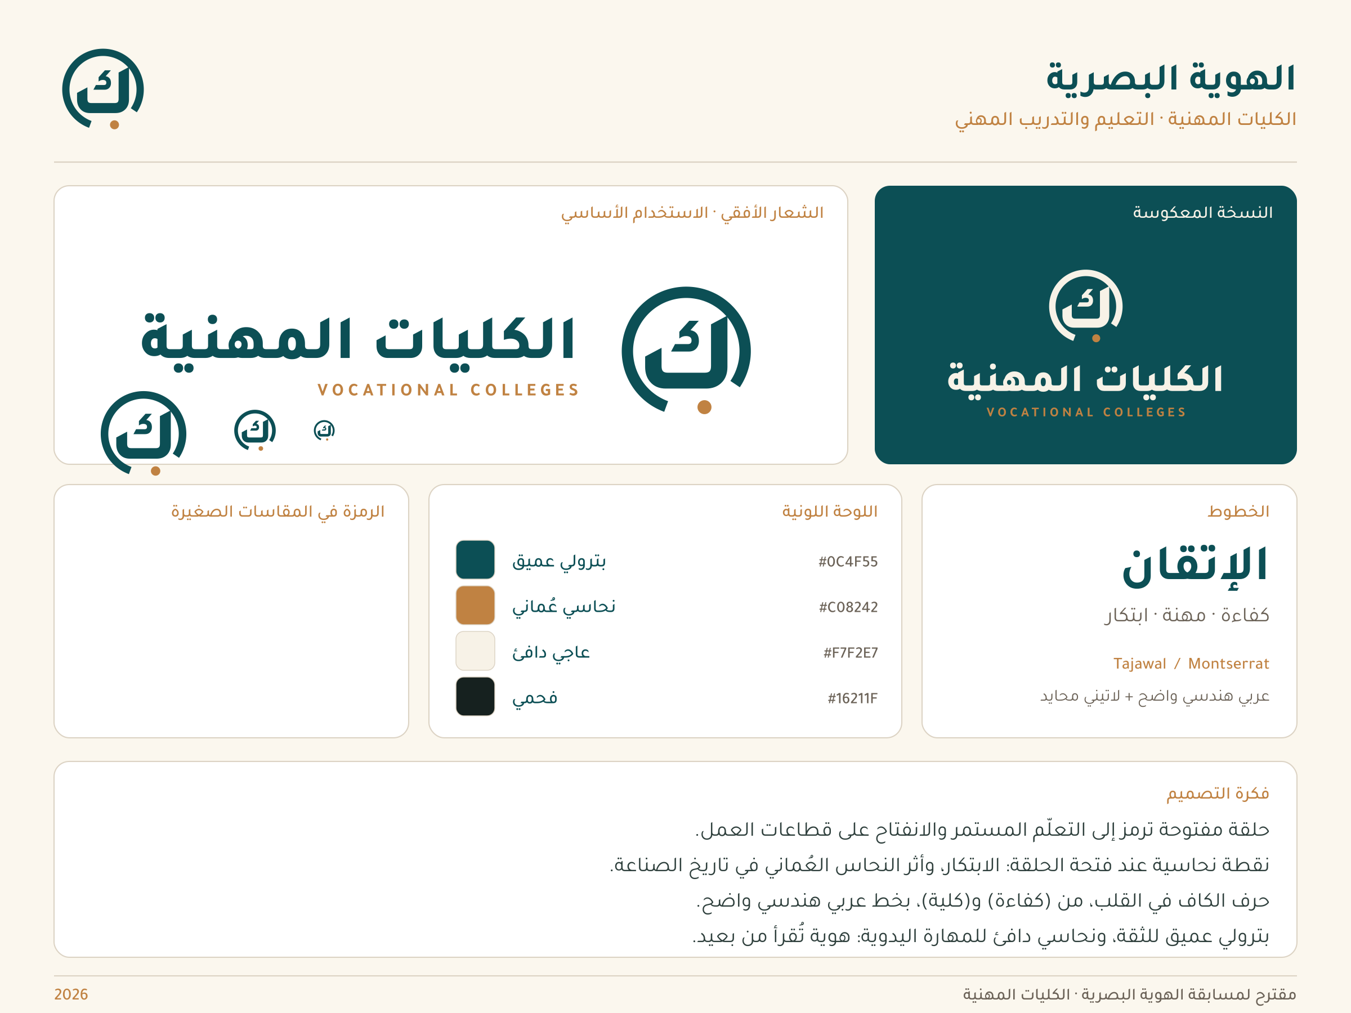This screenshot has width=1351, height=1013.
Task: Click the subtitle الكليات المهنية · التعليم والتدريب المهني
Action: coord(1126,120)
